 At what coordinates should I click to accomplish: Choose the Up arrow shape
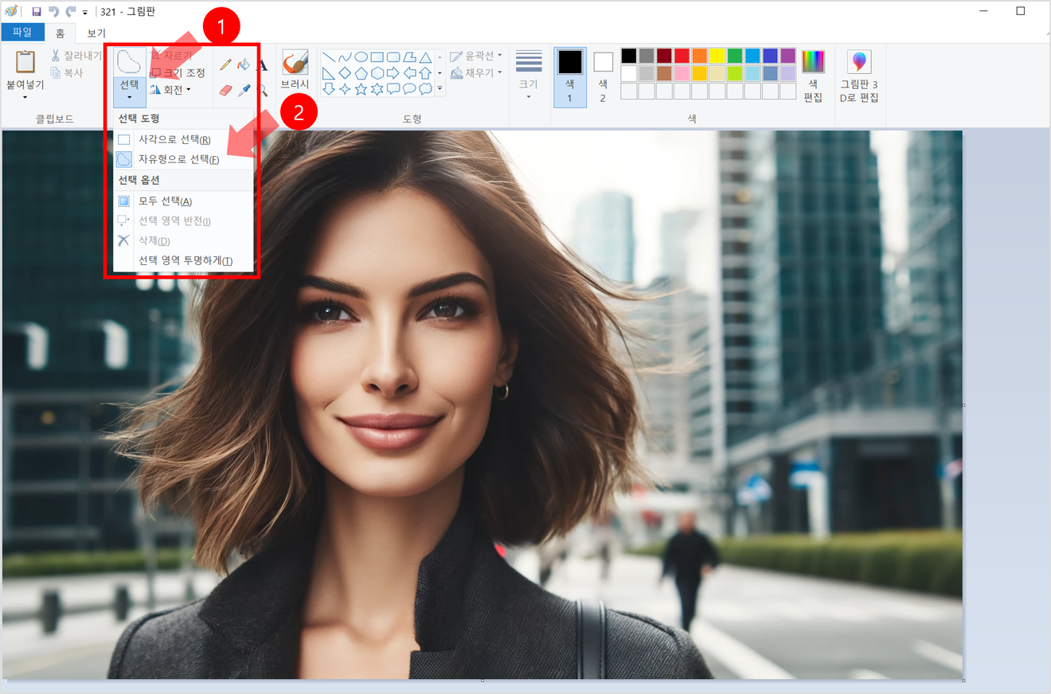pyautogui.click(x=425, y=73)
